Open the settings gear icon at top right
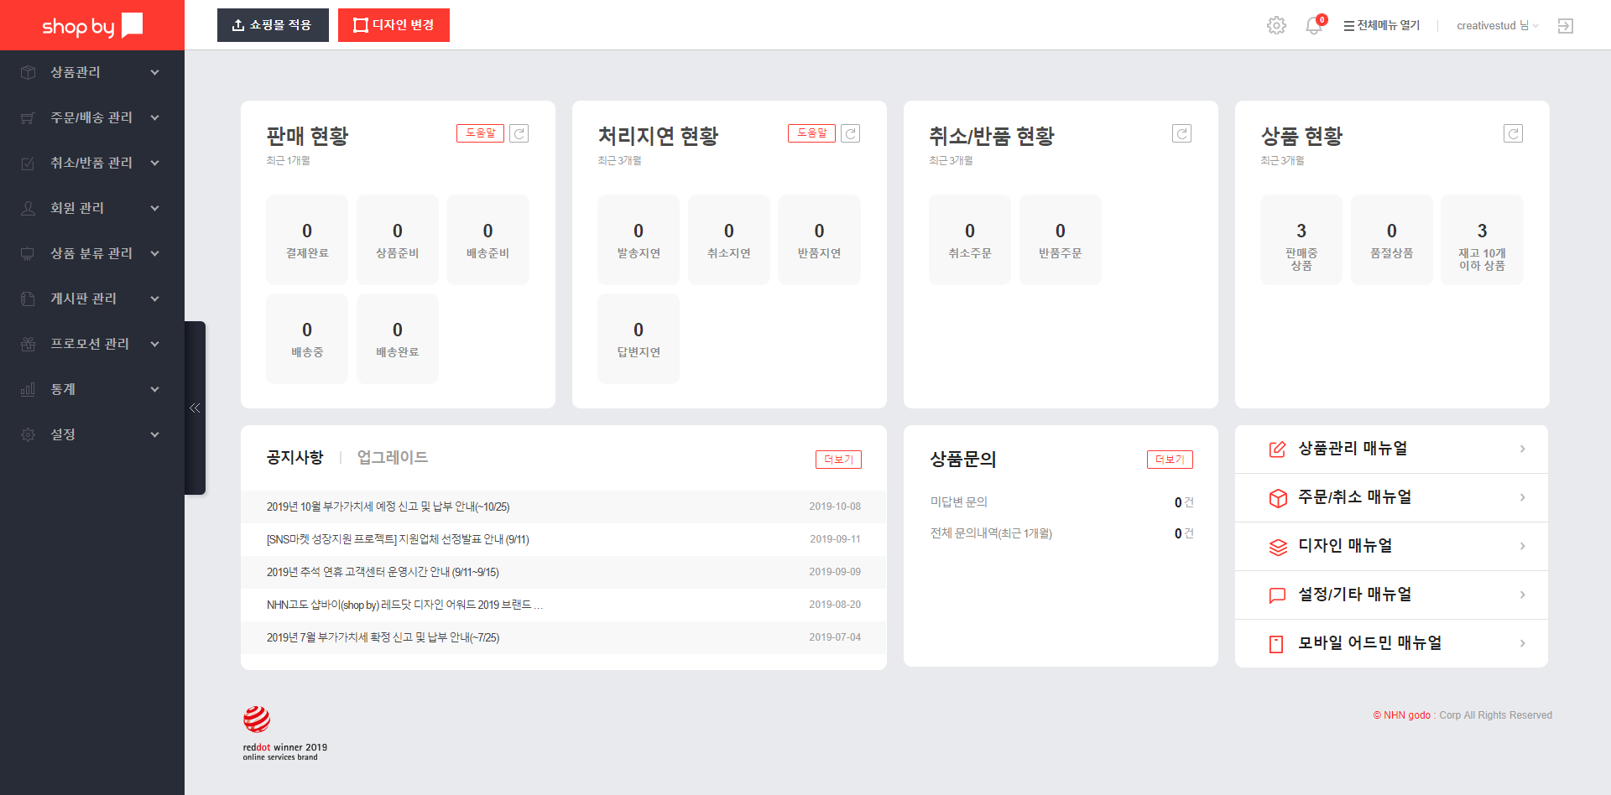The image size is (1611, 795). click(x=1276, y=25)
